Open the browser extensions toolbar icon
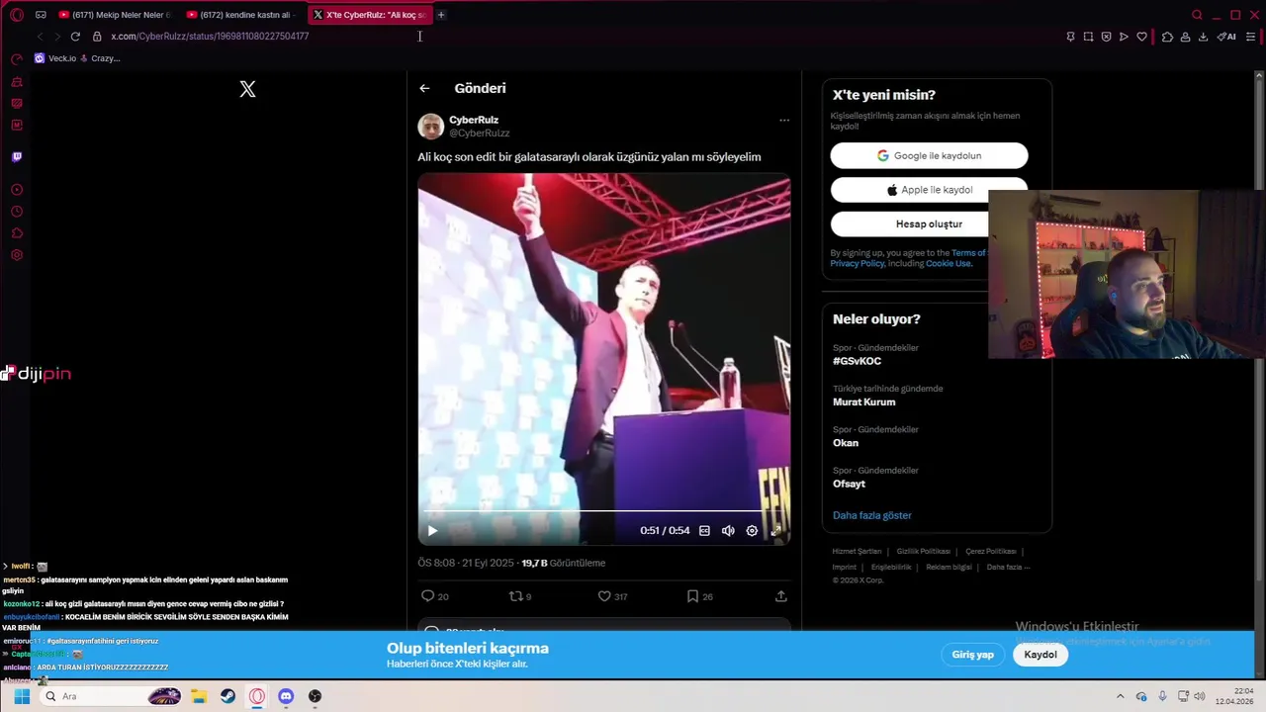Image resolution: width=1266 pixels, height=712 pixels. coord(1167,37)
